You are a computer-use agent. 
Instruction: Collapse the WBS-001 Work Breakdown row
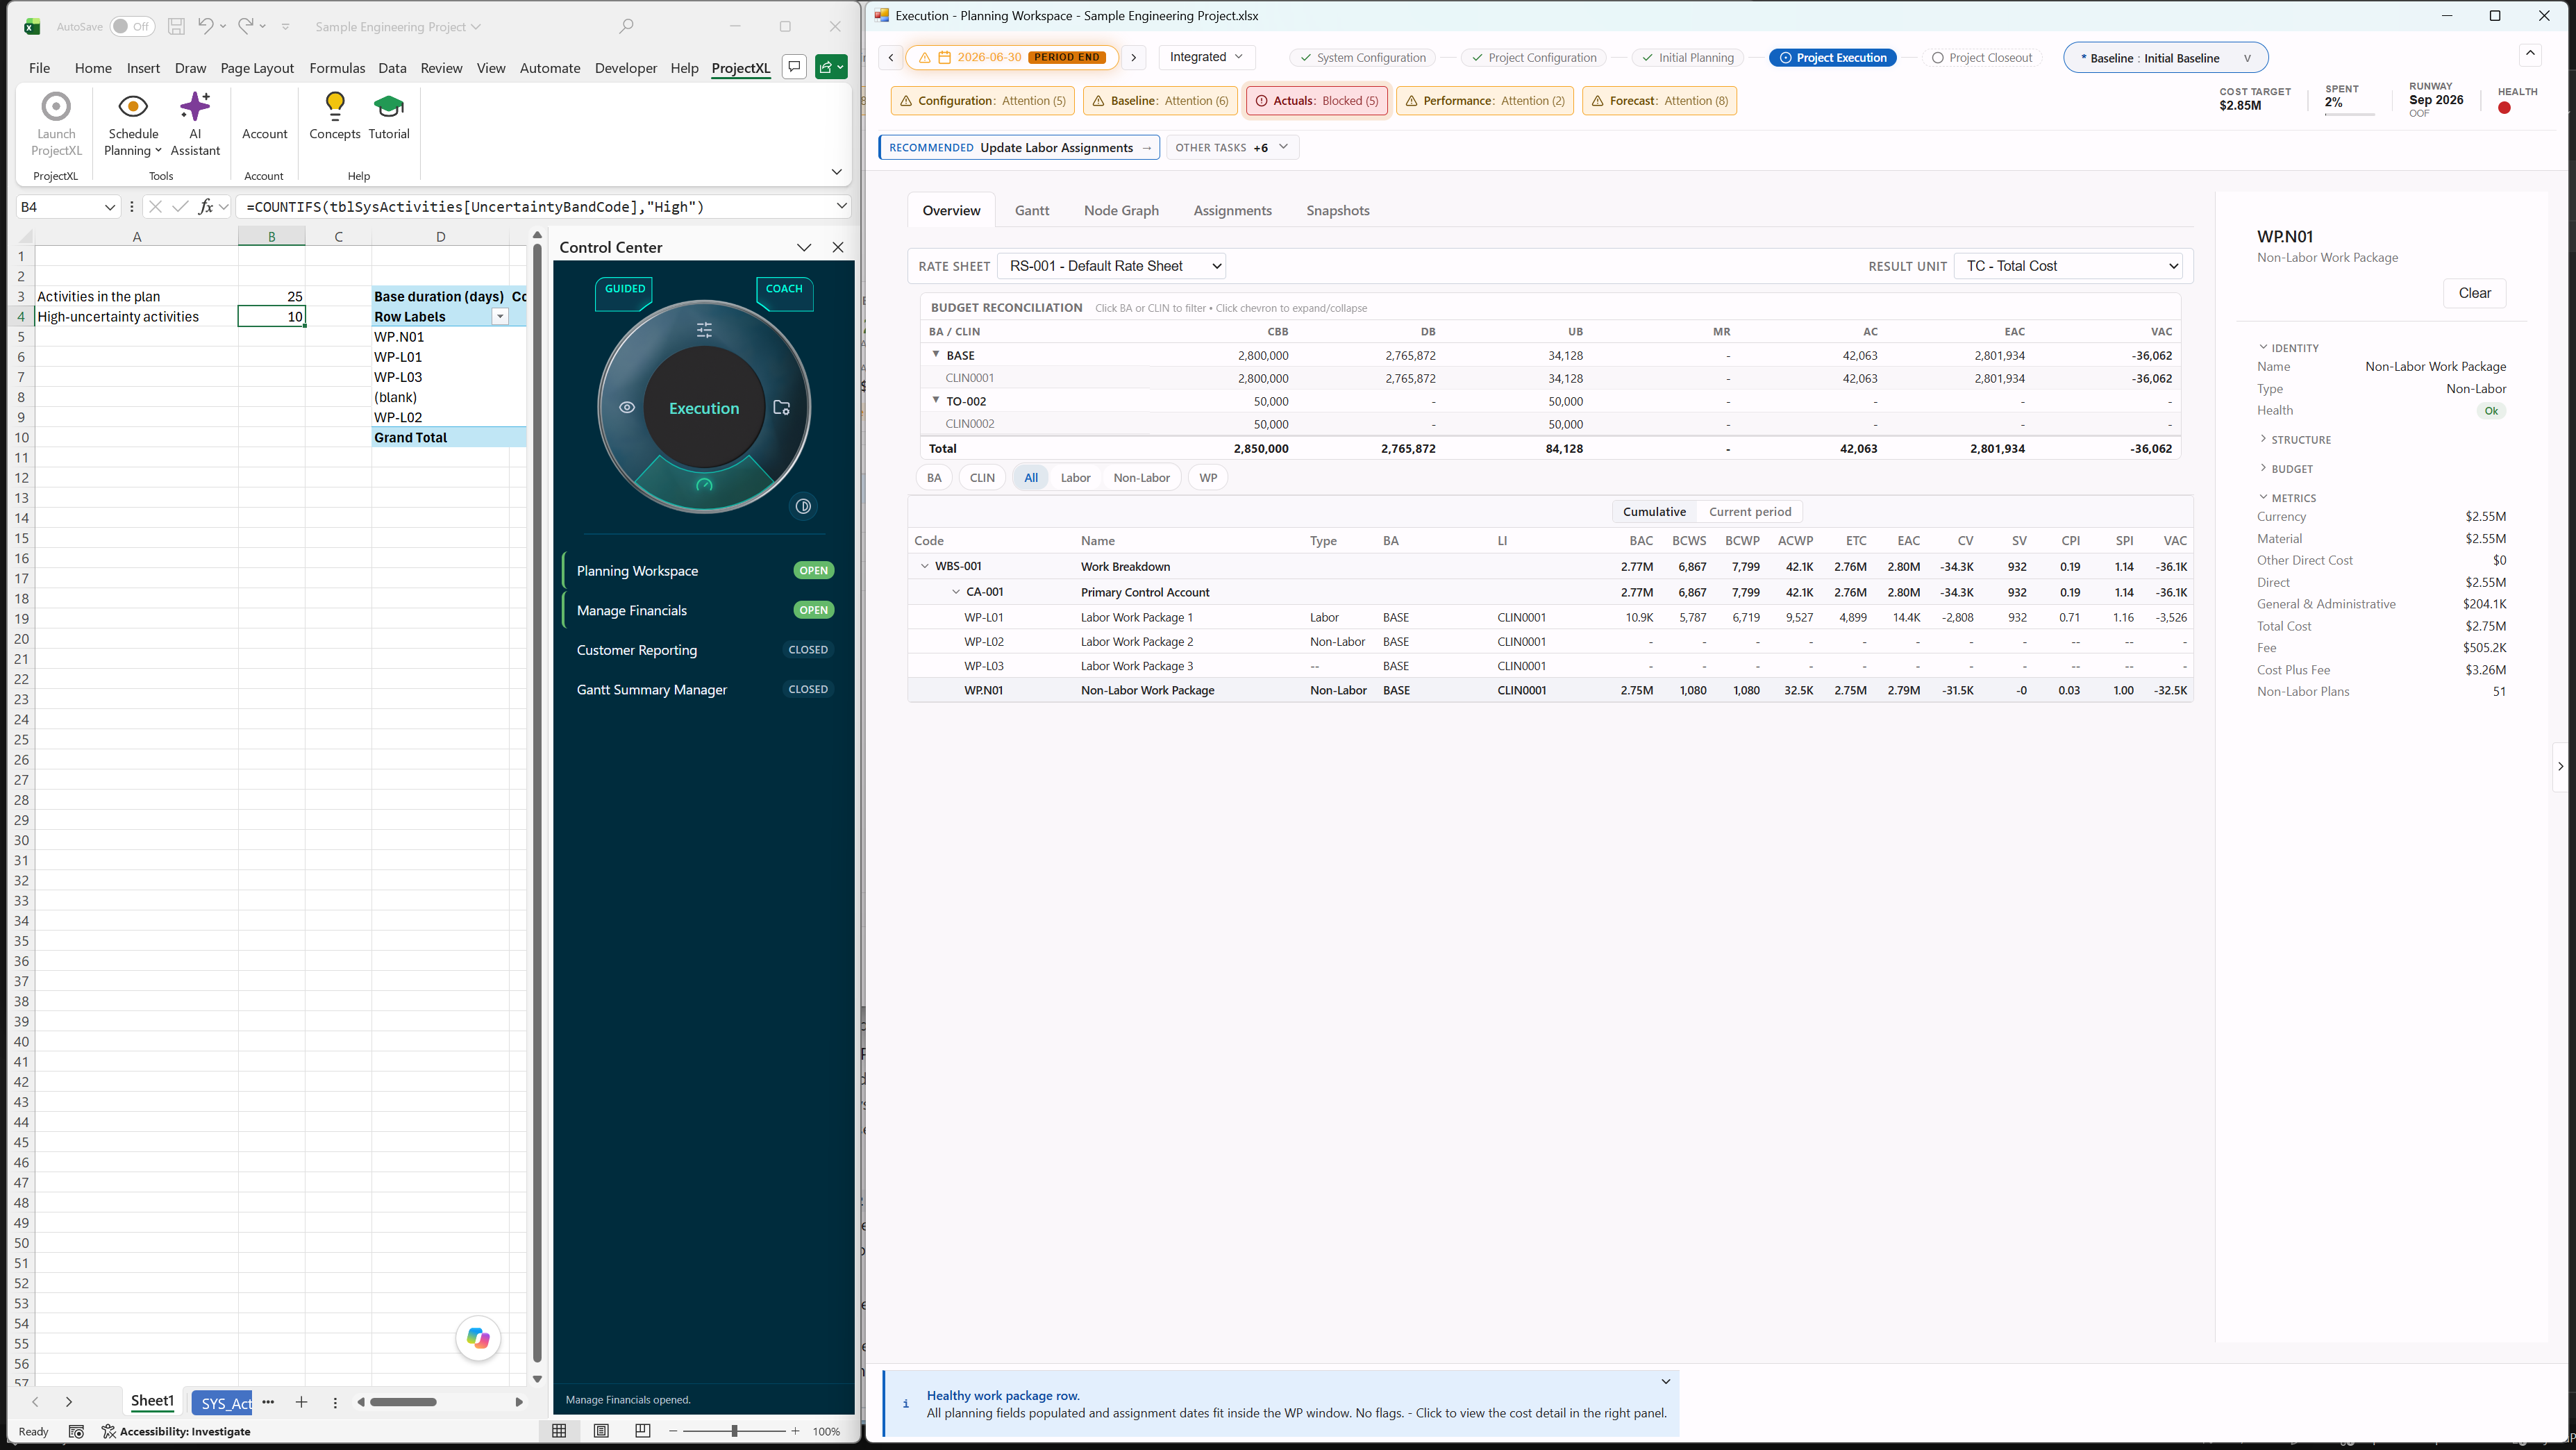(925, 566)
